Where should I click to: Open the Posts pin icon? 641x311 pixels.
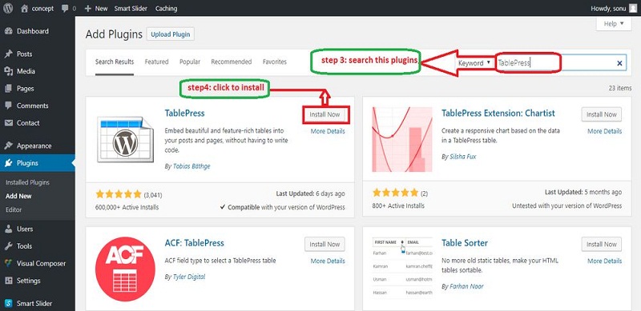(9, 54)
